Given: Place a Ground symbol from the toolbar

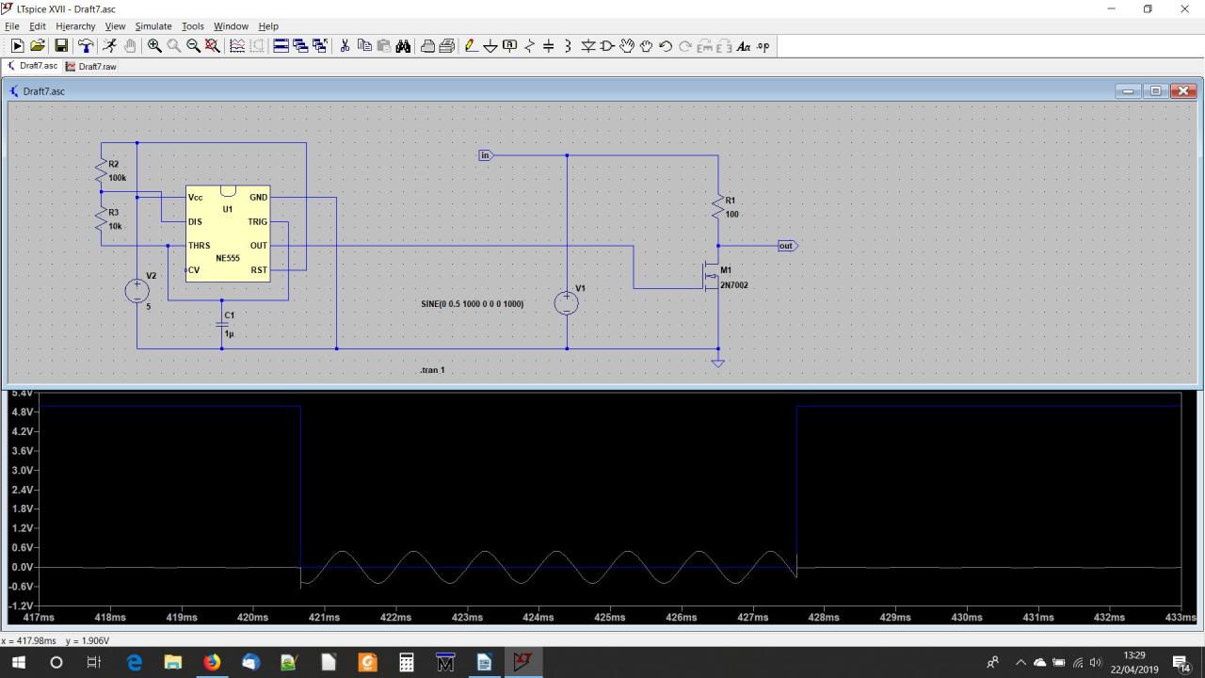Looking at the screenshot, I should point(490,46).
